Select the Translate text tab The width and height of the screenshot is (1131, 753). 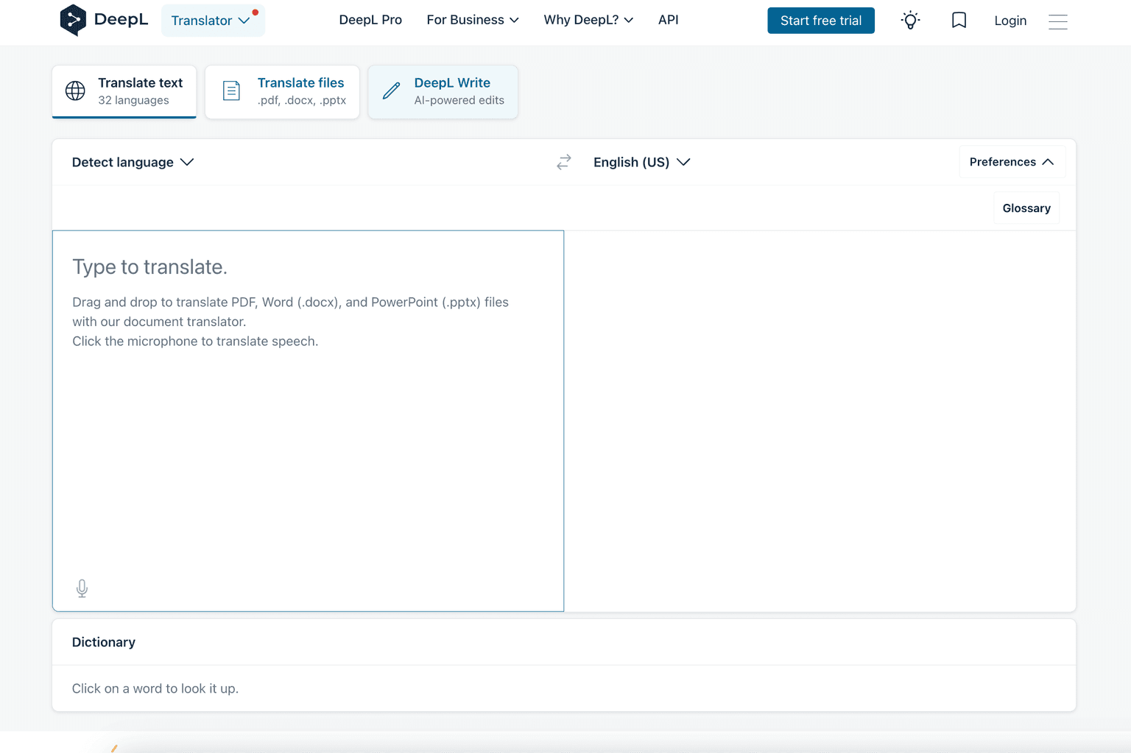click(x=124, y=91)
